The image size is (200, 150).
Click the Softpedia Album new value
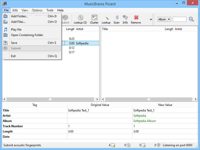(144, 121)
